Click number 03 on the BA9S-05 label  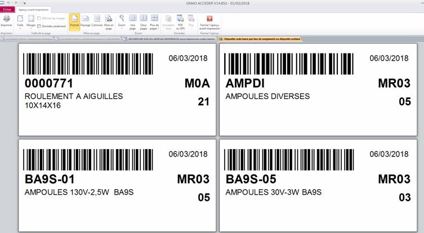(x=405, y=198)
